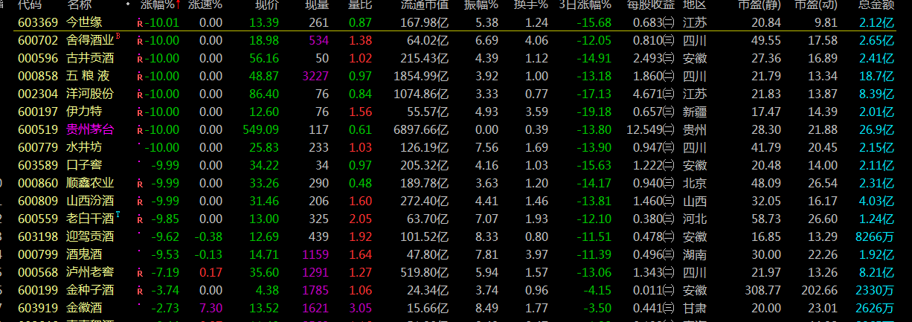
Task: Click quarter symbol beside 12.549 earnings value
Action: [x=669, y=129]
